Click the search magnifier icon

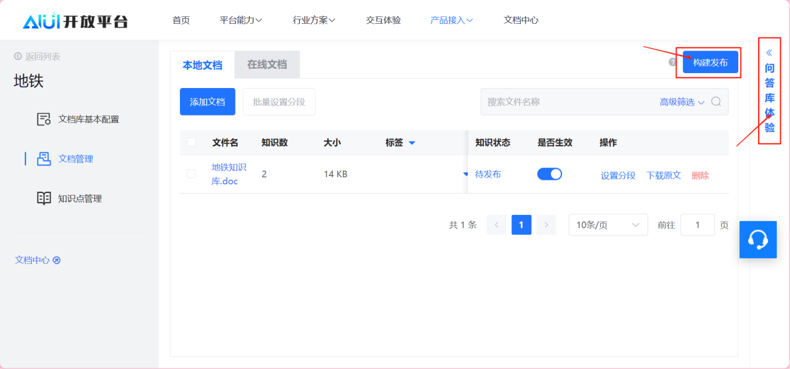point(716,102)
